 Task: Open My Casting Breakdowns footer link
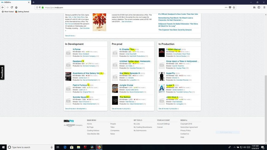pyautogui.click(x=143, y=127)
